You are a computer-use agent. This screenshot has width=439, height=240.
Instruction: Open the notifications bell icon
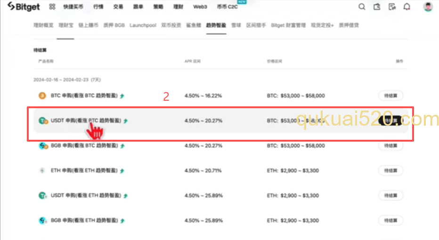(407, 7)
